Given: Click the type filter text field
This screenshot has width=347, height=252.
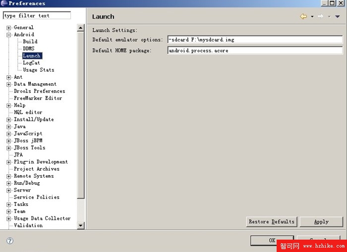Looking at the screenshot, I should pyautogui.click(x=37, y=15).
